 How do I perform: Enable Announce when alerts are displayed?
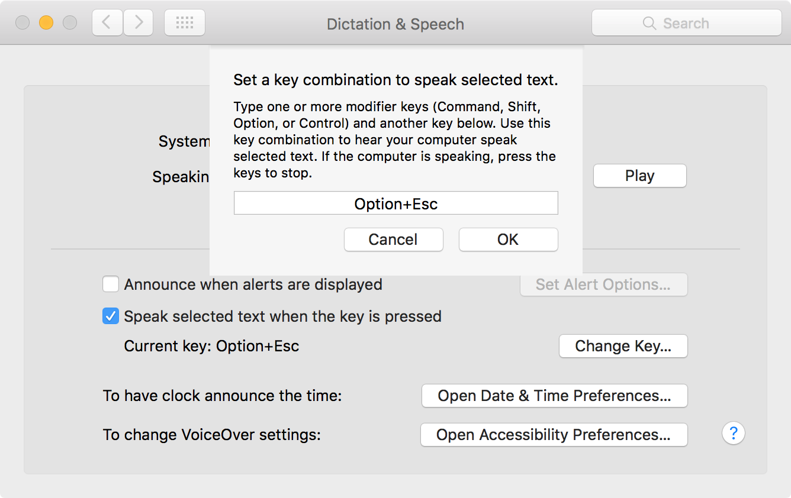[x=111, y=284]
